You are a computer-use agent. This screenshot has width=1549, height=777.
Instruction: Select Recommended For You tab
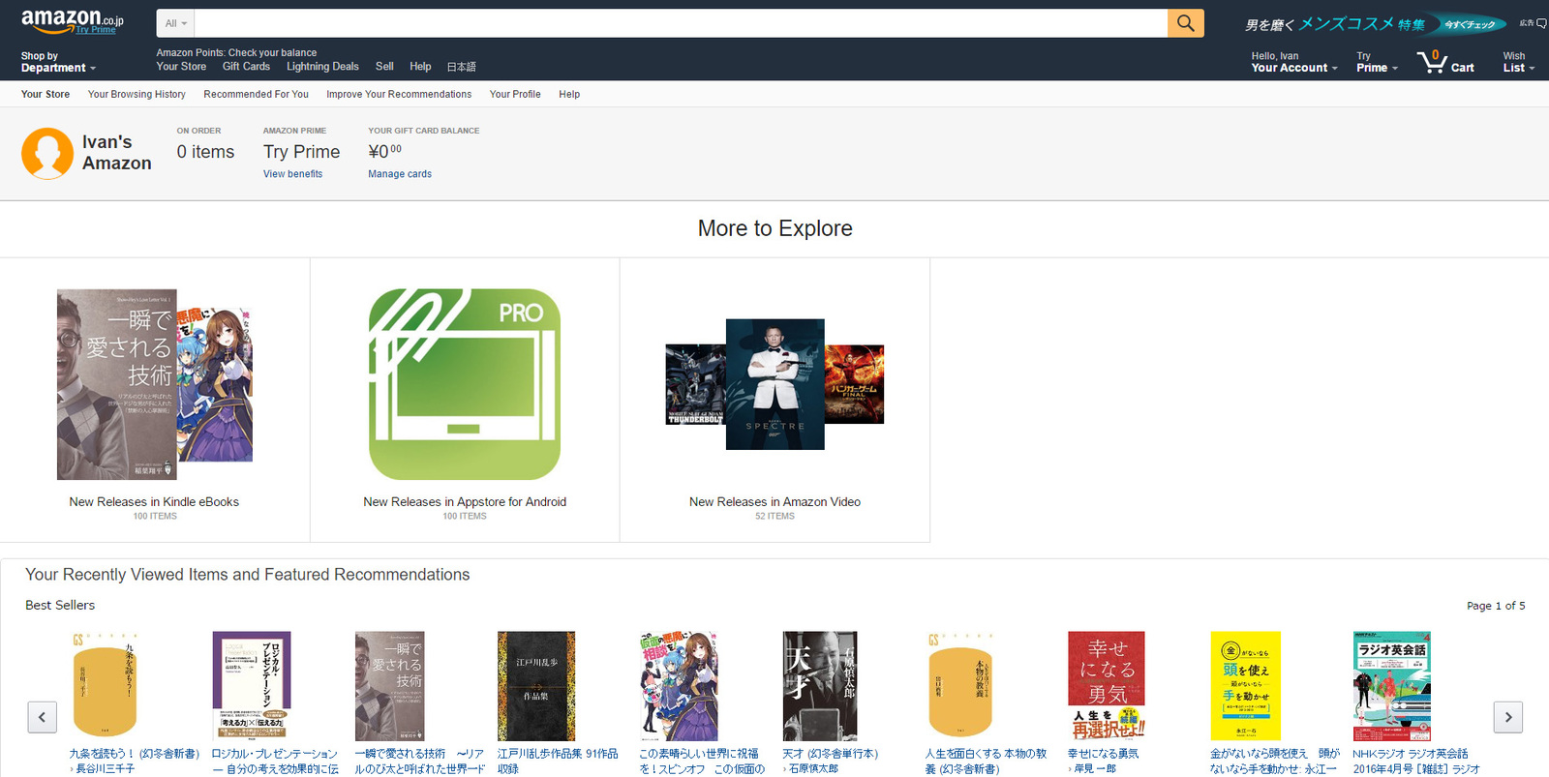[x=256, y=95]
